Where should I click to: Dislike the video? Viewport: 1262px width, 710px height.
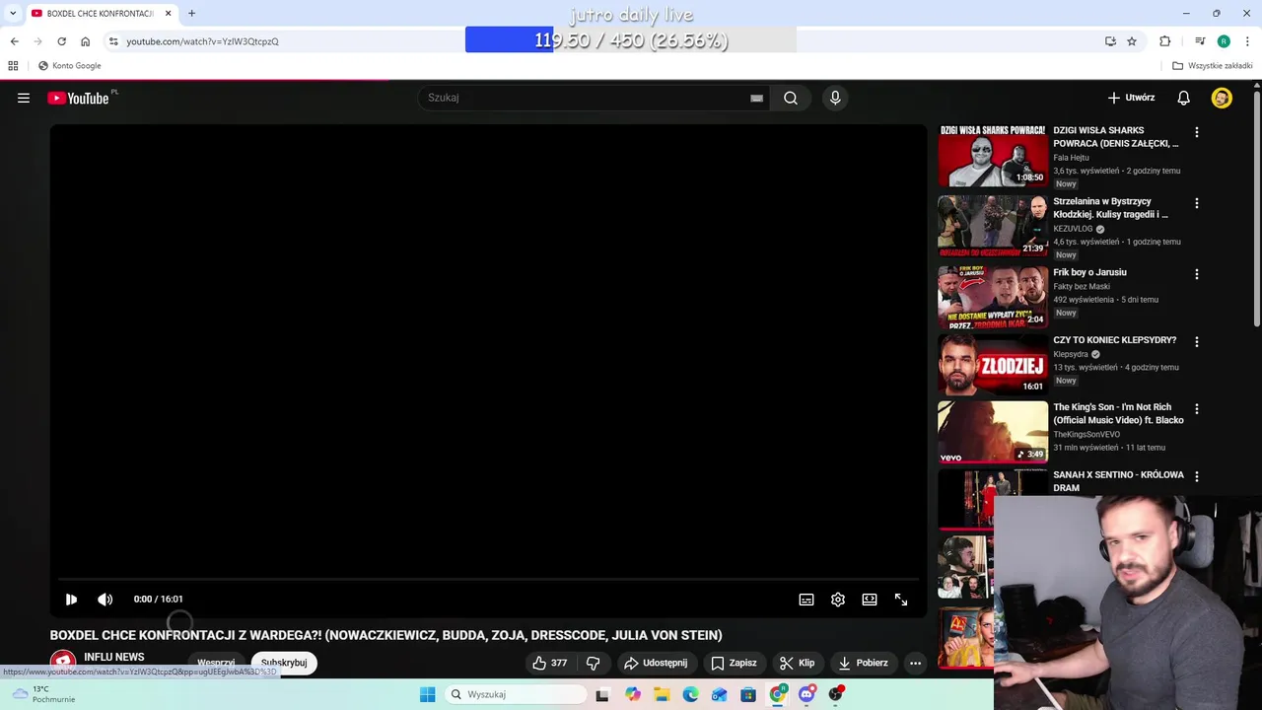[x=594, y=663]
